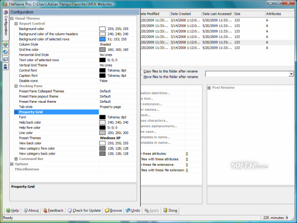The image size is (297, 223).
Task: Click Check for Update
Action: pos(84,210)
